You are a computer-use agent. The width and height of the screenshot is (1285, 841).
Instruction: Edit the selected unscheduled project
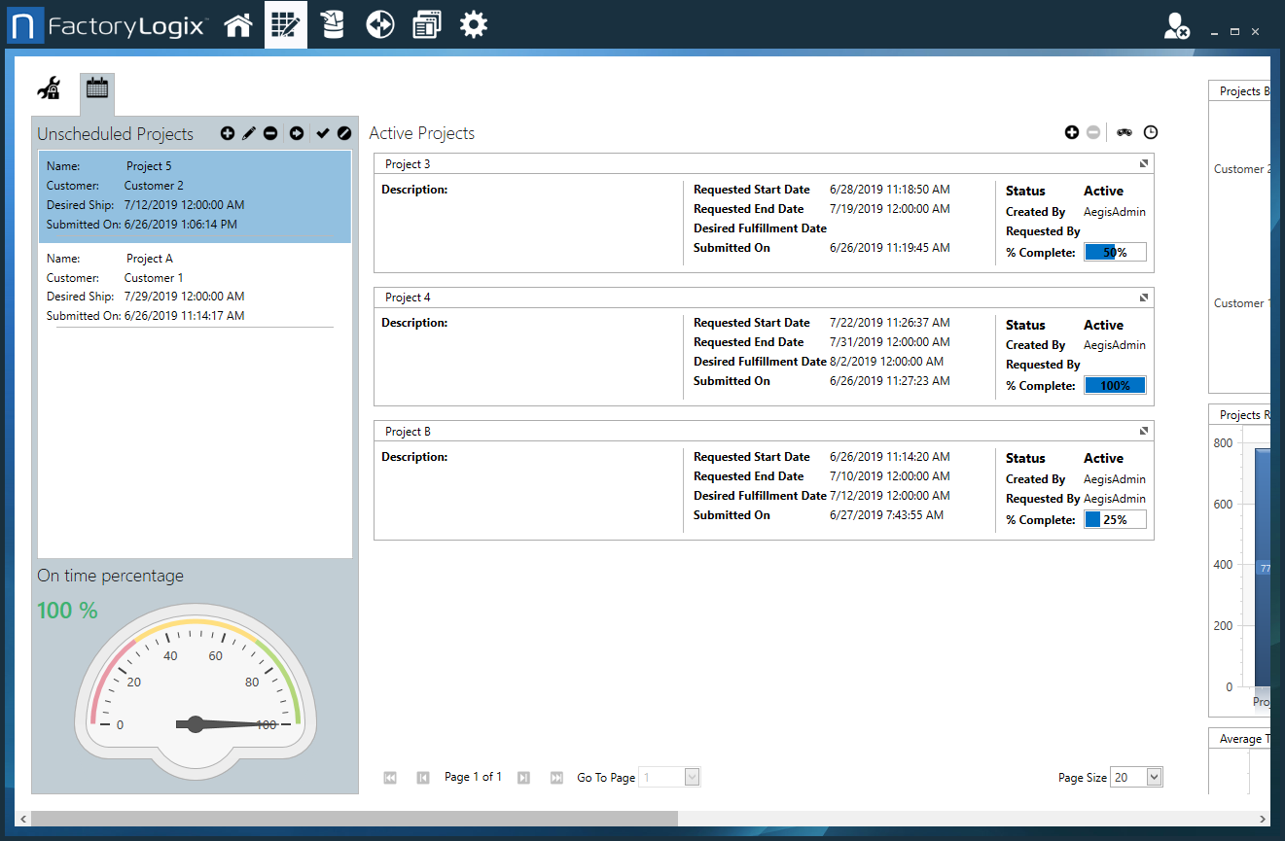click(249, 133)
